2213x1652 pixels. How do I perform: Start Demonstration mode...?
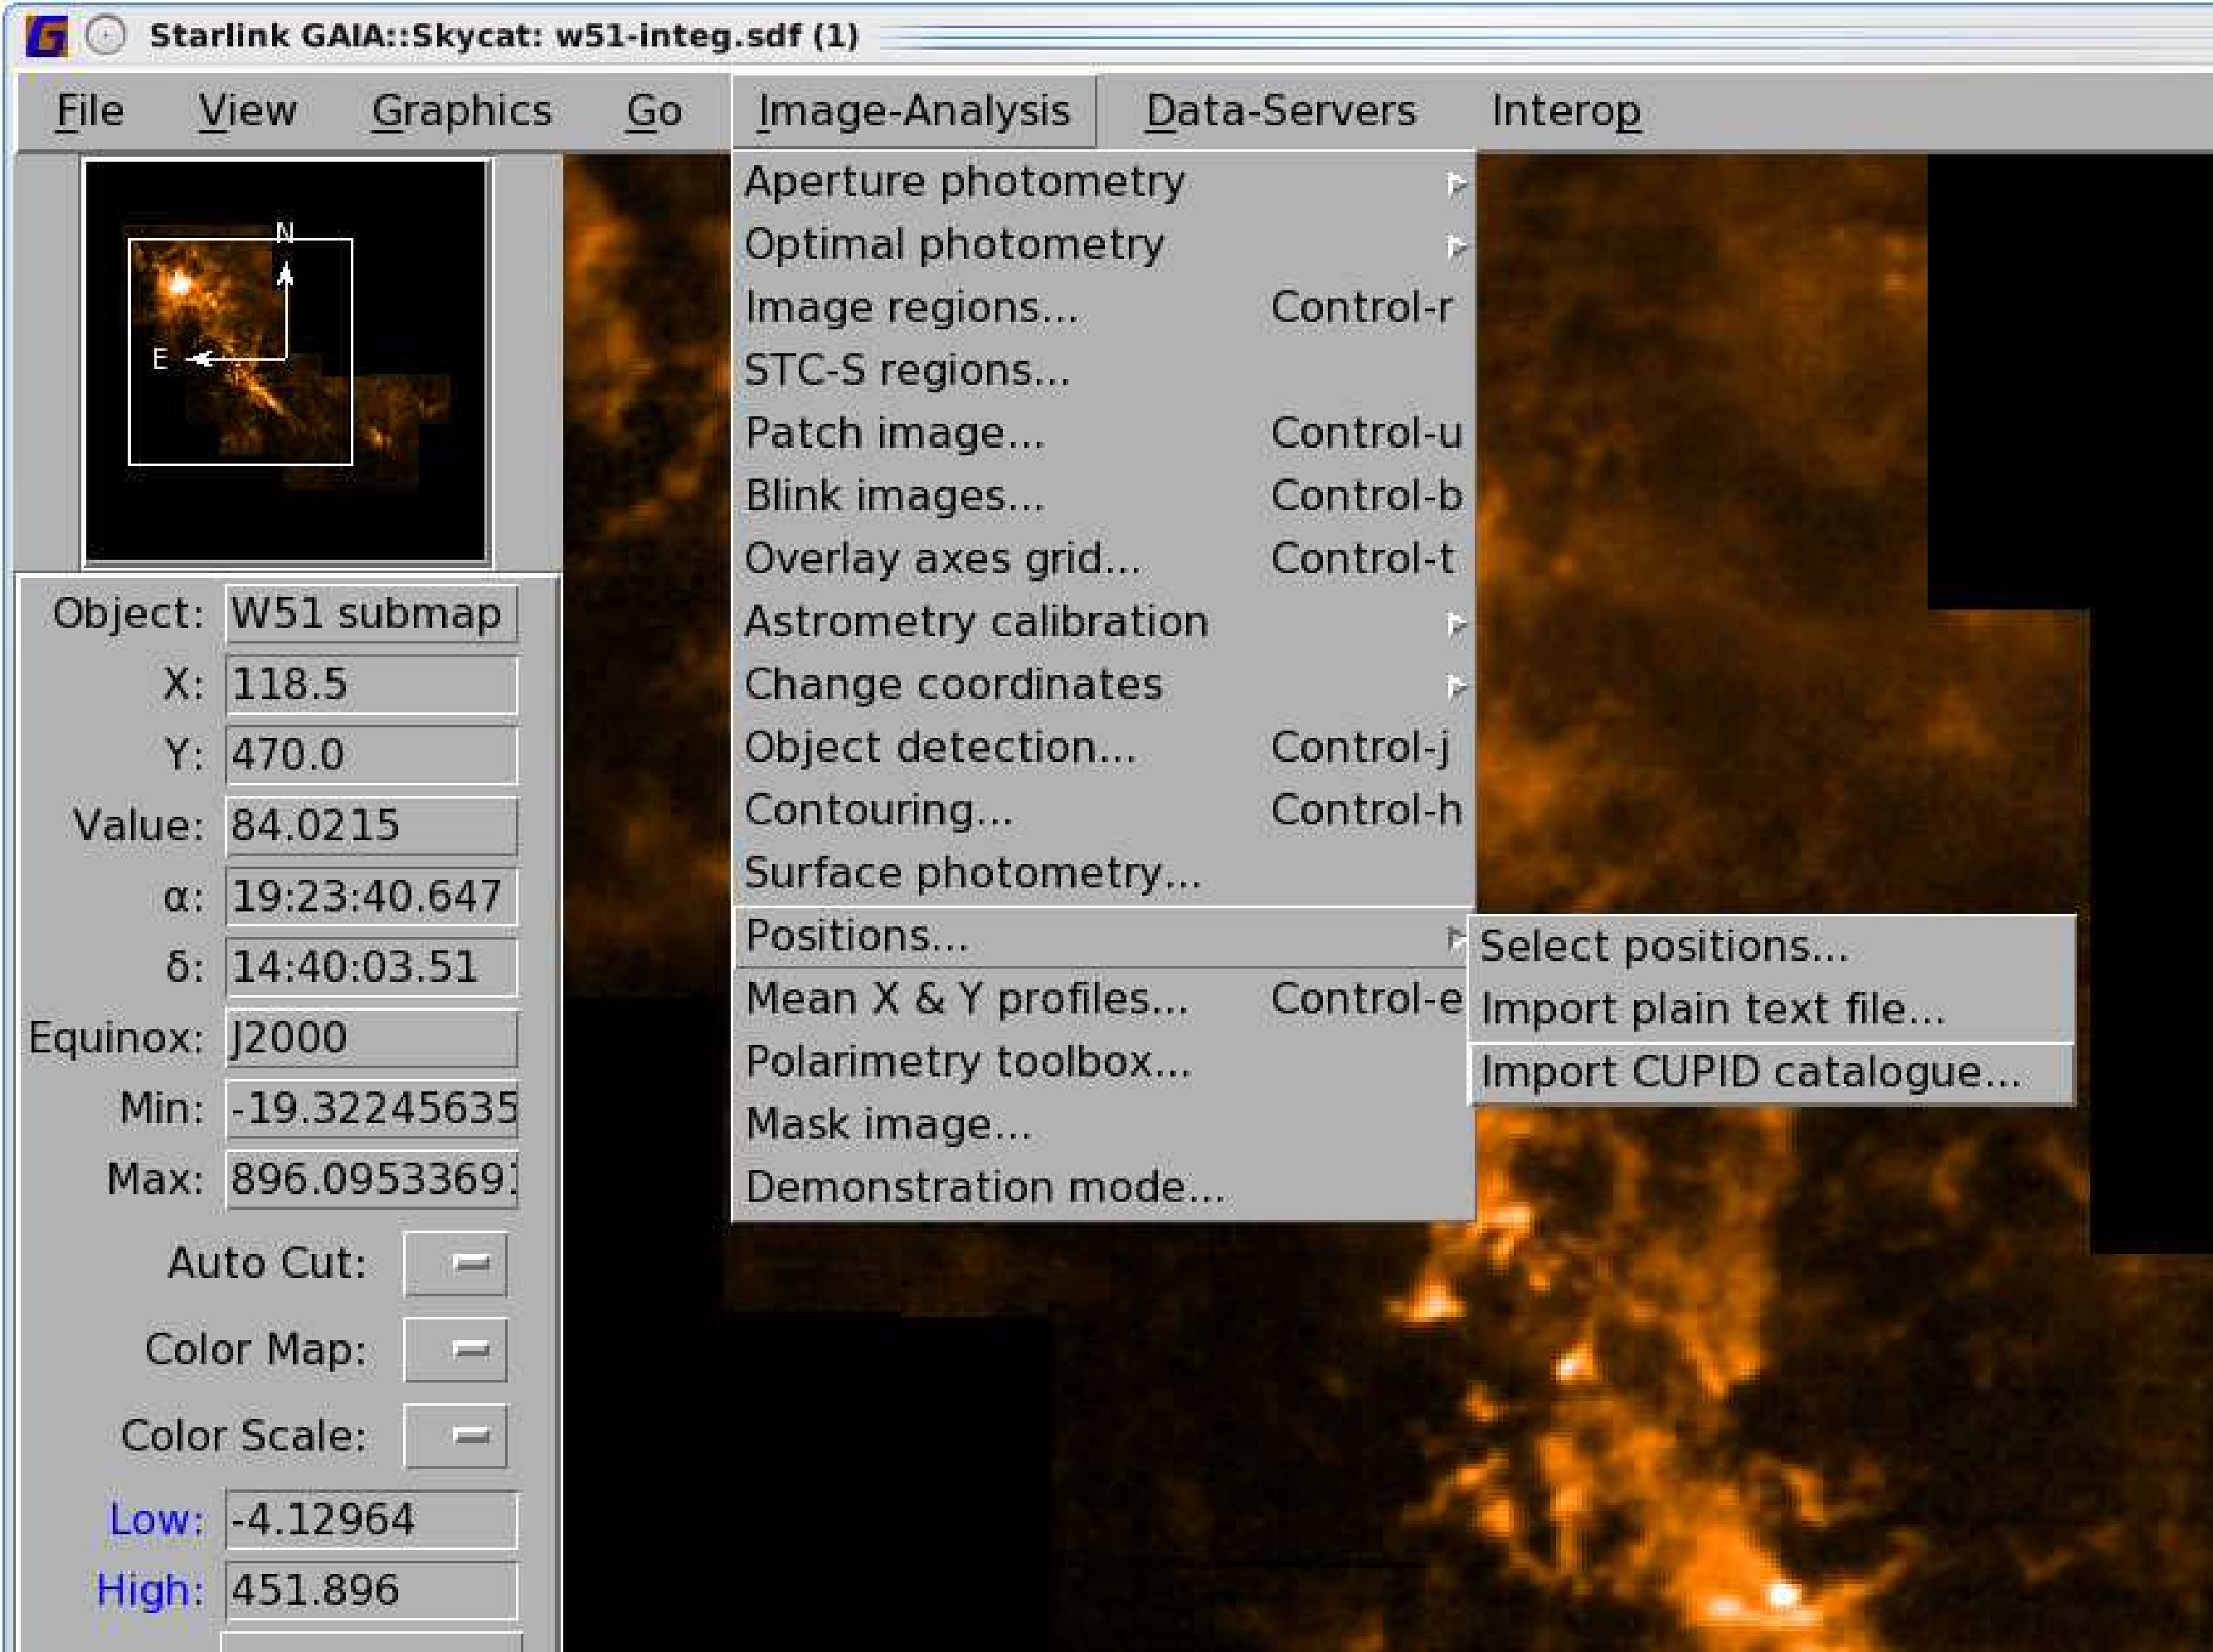[x=1104, y=1188]
